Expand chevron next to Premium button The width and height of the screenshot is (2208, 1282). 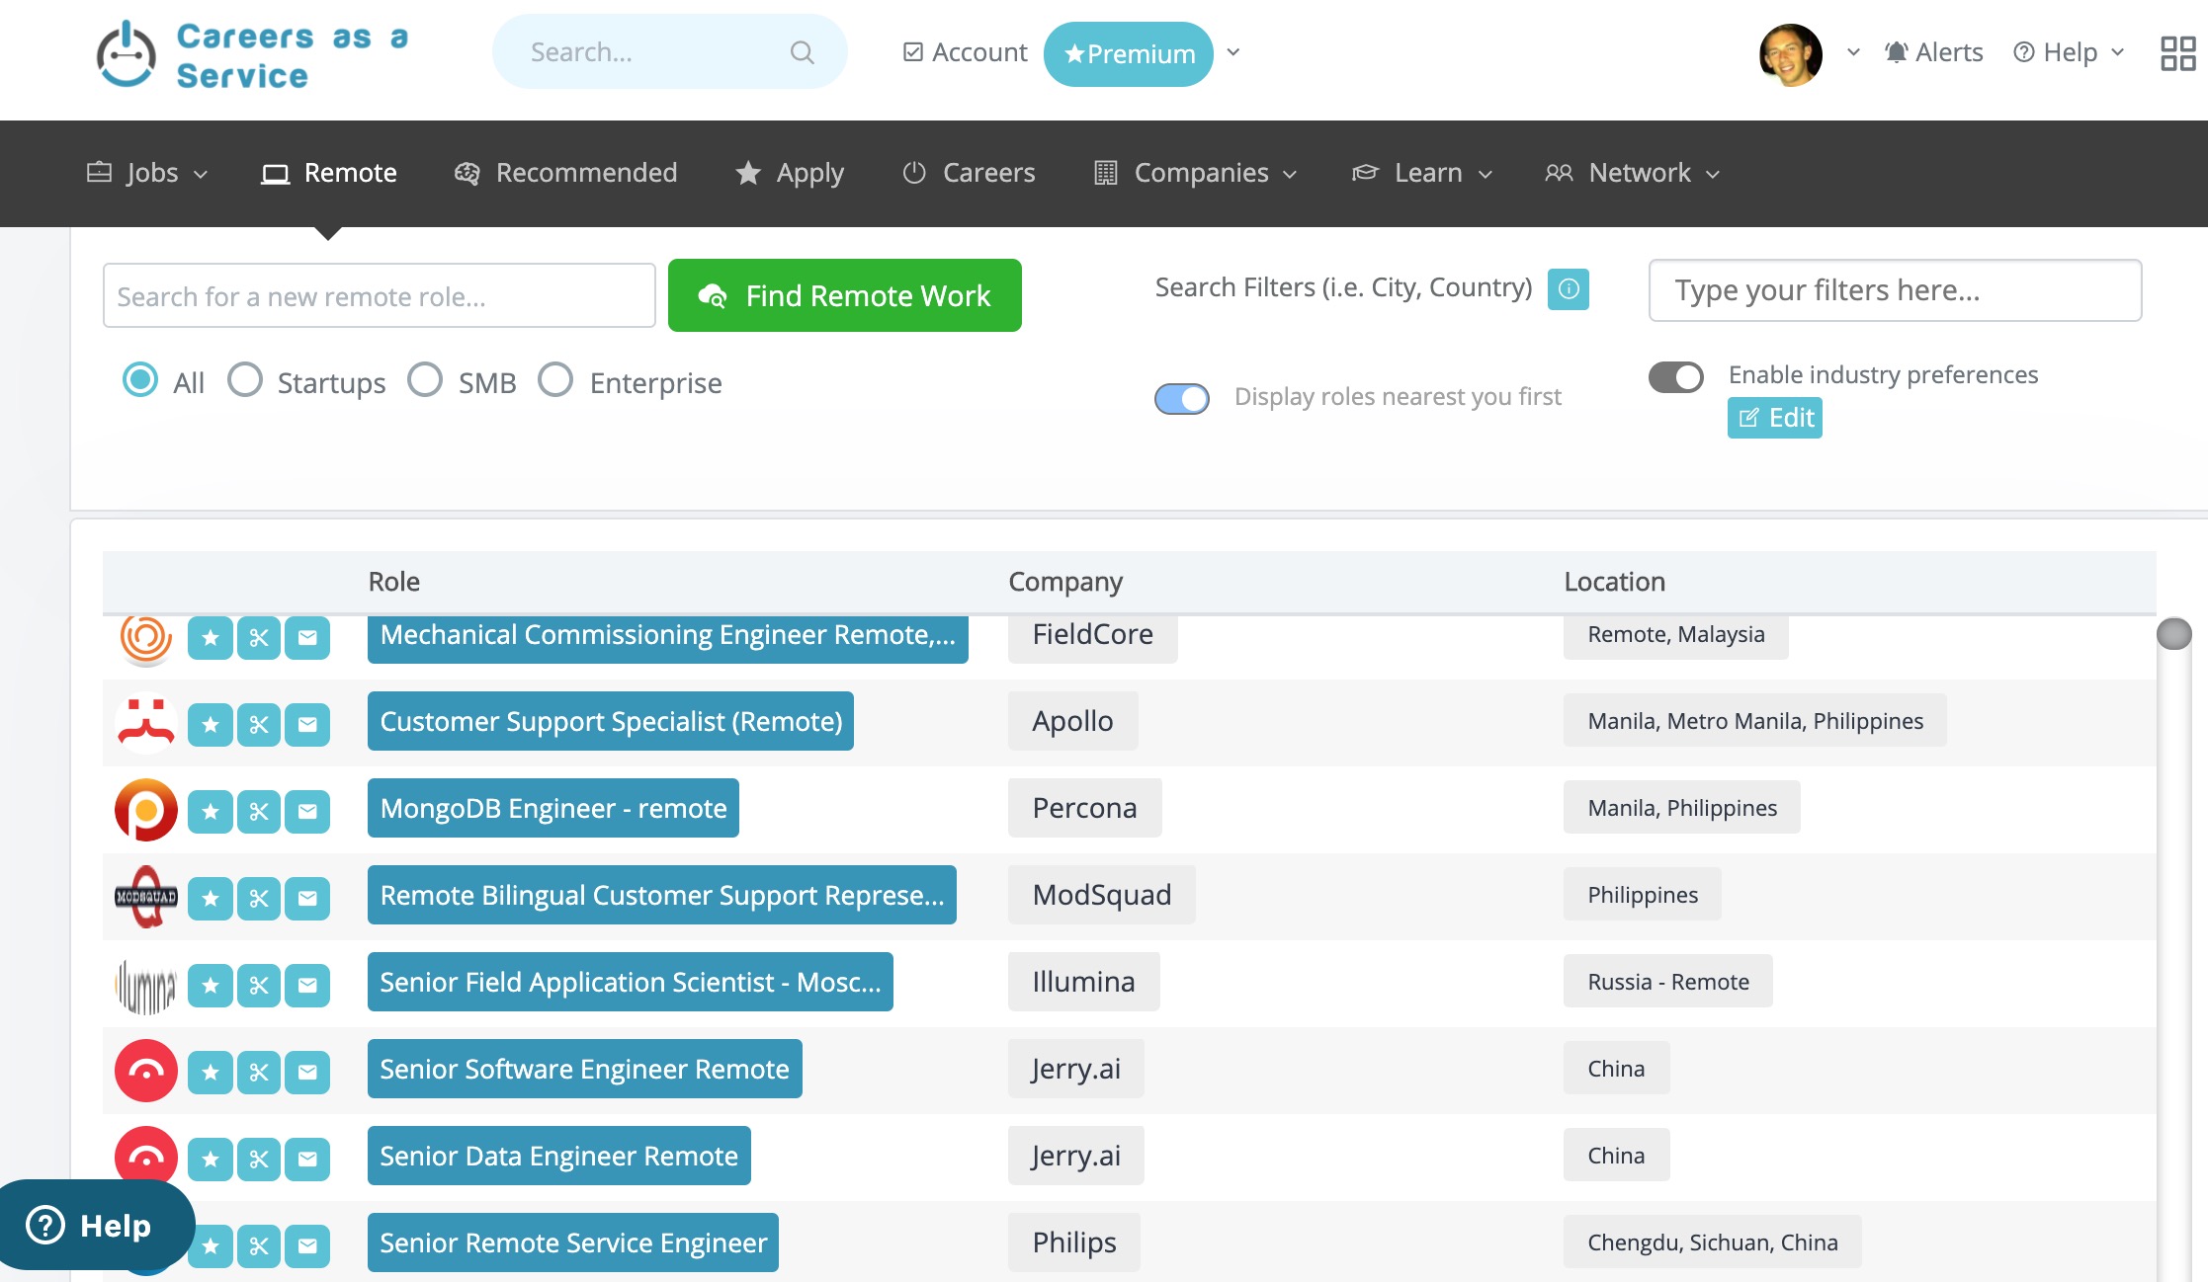(x=1232, y=52)
